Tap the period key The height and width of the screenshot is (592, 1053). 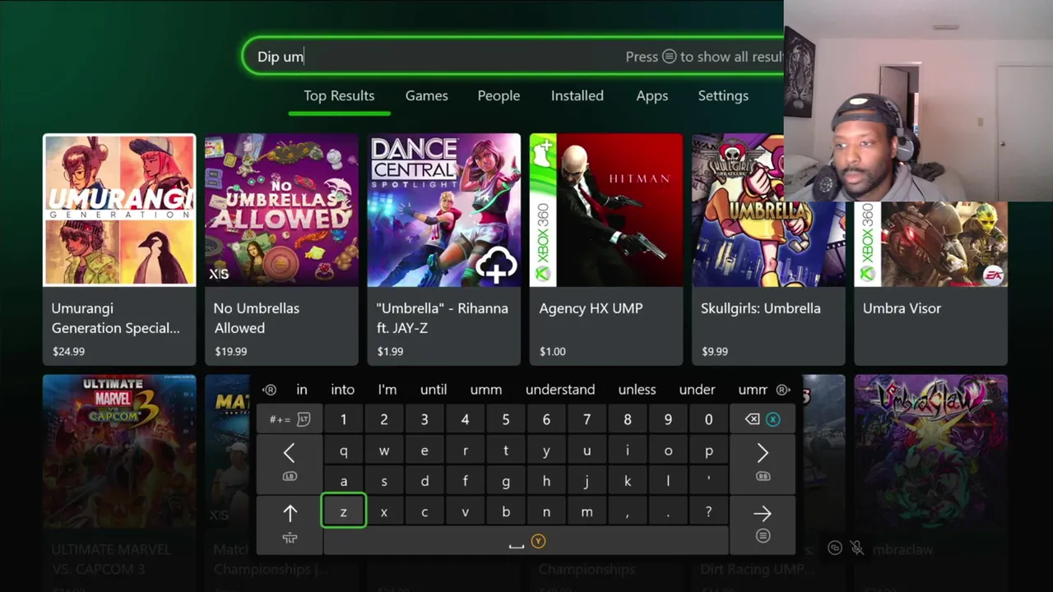668,511
